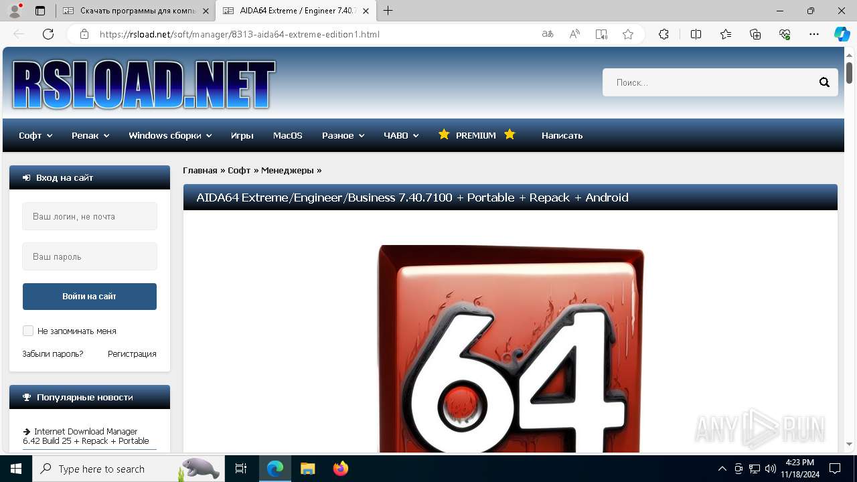Open Edge settings and more menu
The width and height of the screenshot is (857, 482).
[x=814, y=34]
